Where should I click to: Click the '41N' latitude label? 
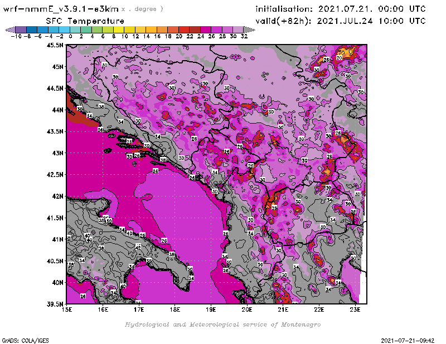[57, 239]
